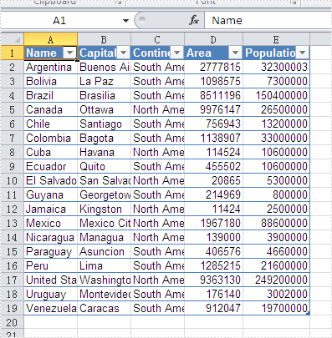Select the Havana capital cell

[x=104, y=152]
